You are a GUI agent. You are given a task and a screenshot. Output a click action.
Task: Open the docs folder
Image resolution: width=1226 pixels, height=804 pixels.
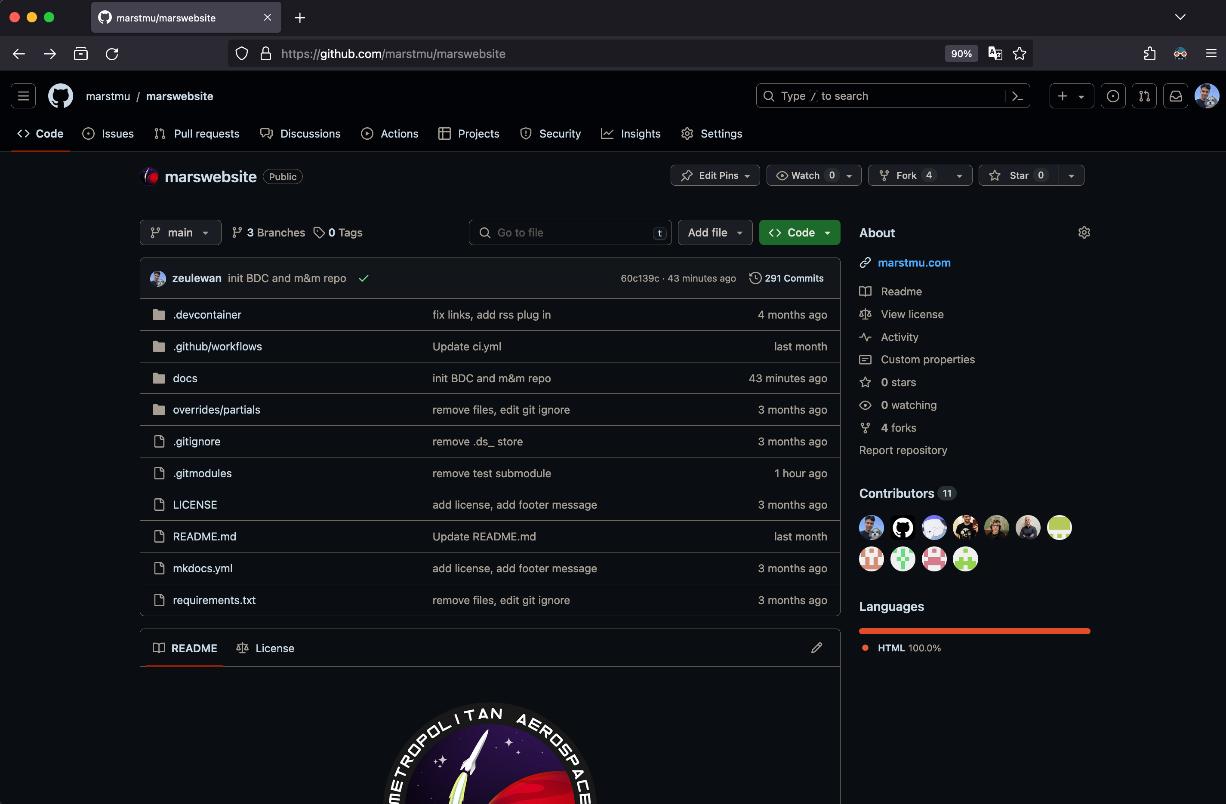coord(185,378)
